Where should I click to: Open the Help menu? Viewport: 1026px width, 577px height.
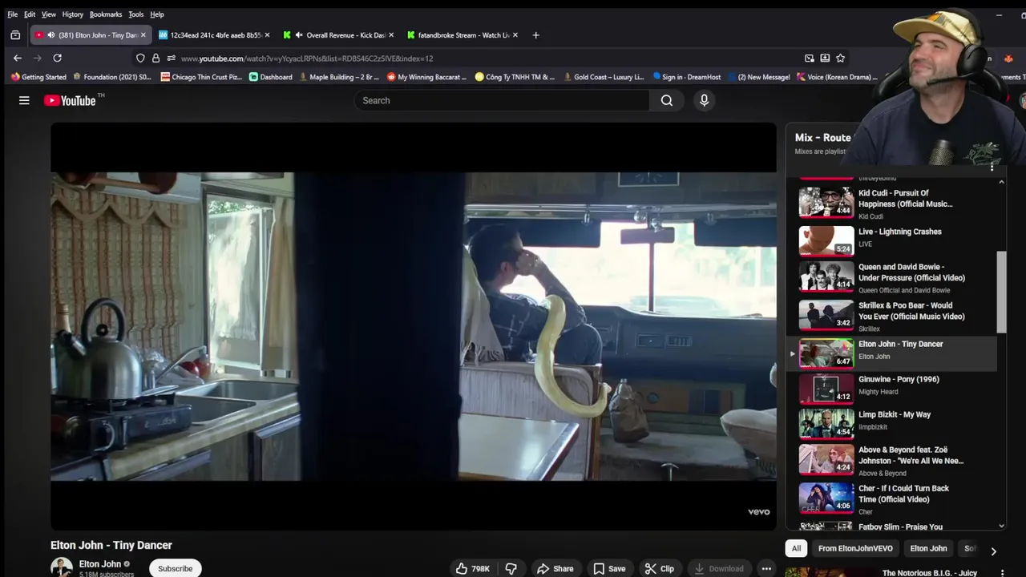[157, 14]
